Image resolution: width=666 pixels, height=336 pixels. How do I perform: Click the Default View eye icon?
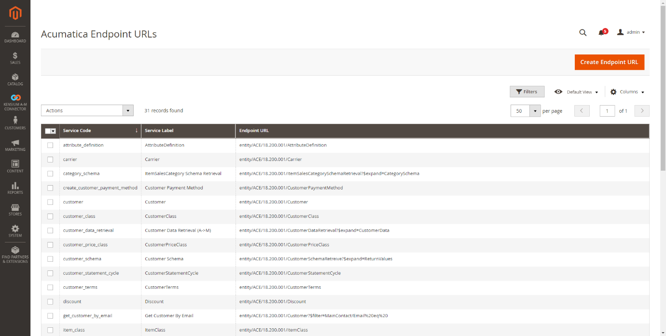[x=558, y=92]
